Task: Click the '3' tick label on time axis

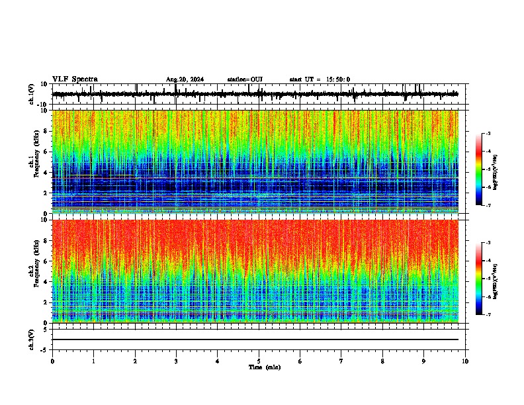Action: click(176, 361)
